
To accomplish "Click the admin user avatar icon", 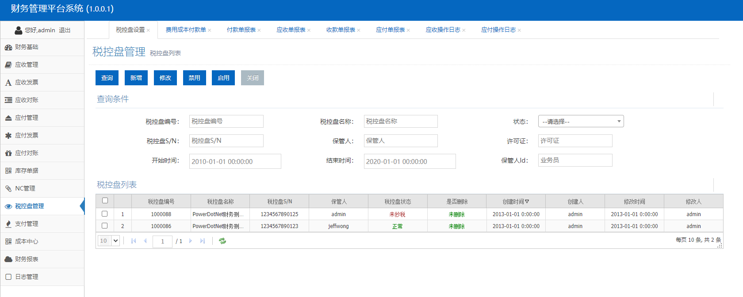I will [19, 30].
